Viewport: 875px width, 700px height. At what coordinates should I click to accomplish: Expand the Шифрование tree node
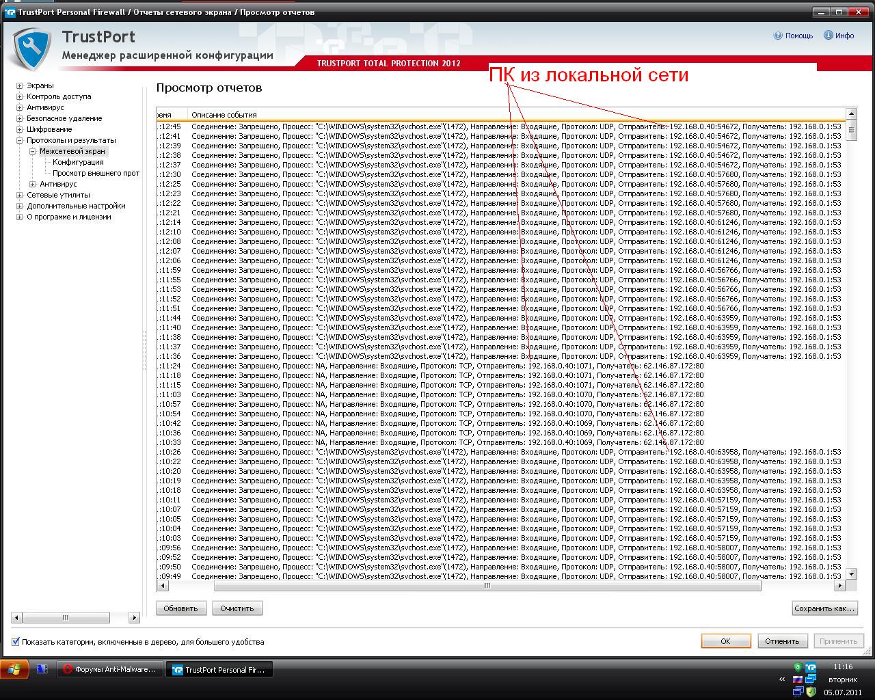point(20,130)
